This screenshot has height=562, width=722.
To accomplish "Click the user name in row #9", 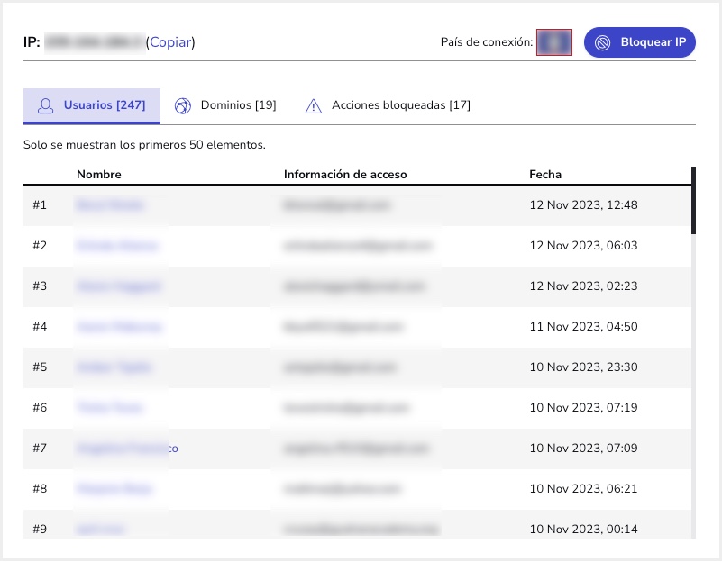I will 100,530.
